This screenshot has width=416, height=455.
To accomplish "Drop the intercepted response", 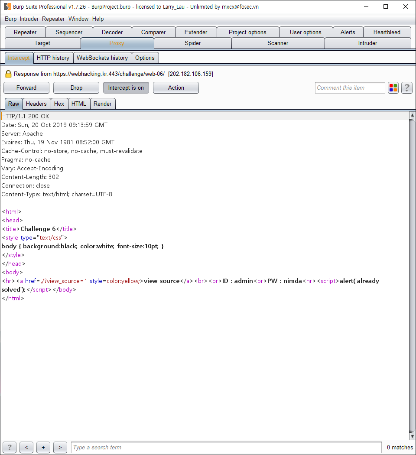I will pos(76,88).
